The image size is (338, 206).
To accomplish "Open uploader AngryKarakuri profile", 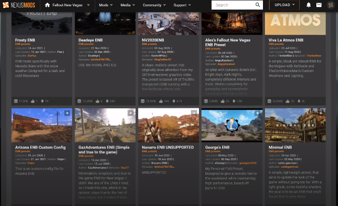I will (226, 64).
